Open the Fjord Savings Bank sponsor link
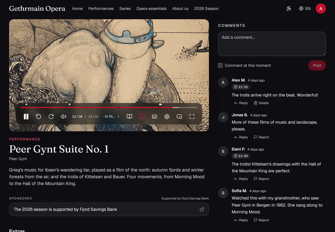The width and height of the screenshot is (335, 232). [109, 209]
